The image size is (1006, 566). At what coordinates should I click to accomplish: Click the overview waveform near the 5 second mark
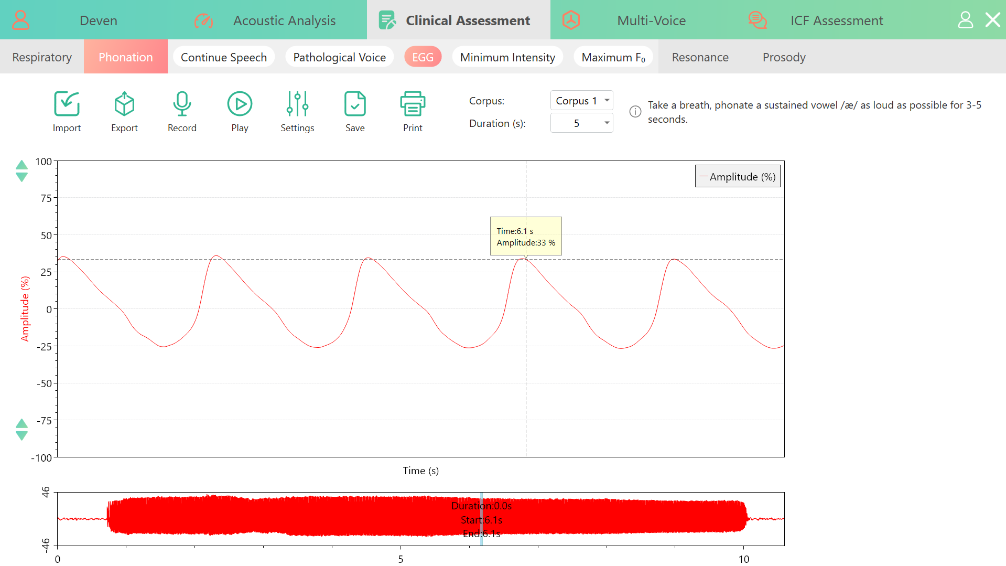[401, 519]
